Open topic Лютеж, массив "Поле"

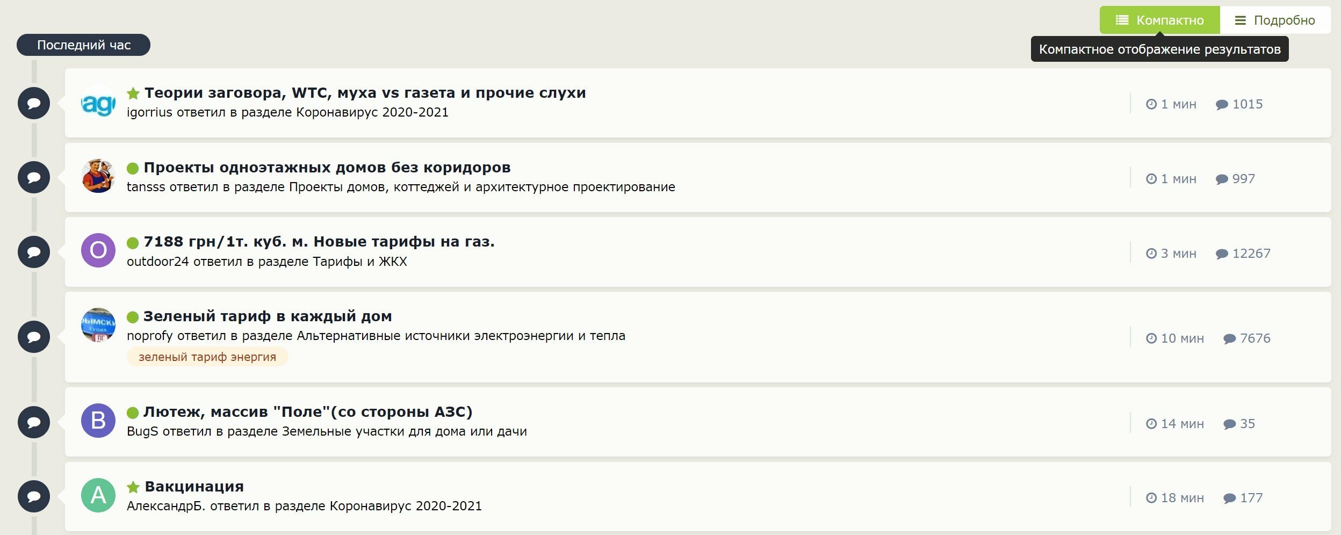point(308,412)
